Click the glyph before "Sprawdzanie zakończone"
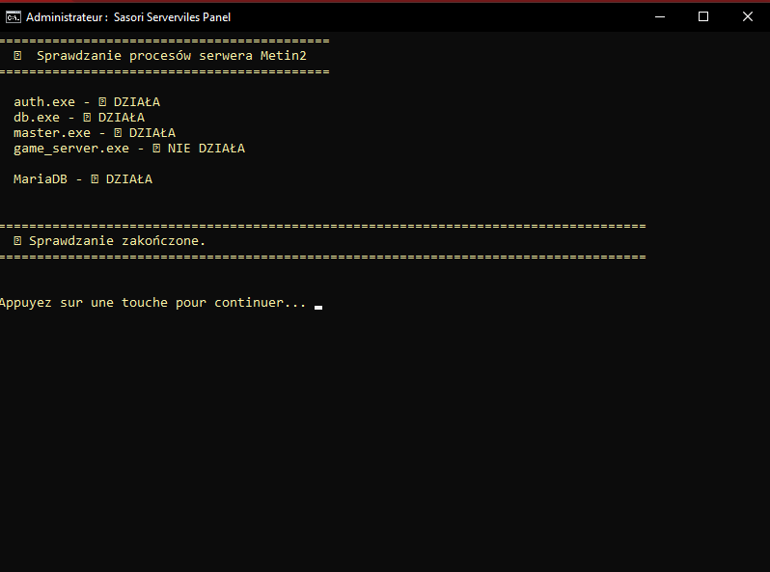This screenshot has width=770, height=572. click(x=17, y=241)
